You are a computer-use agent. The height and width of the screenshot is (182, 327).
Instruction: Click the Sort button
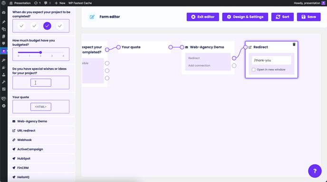coord(282,17)
